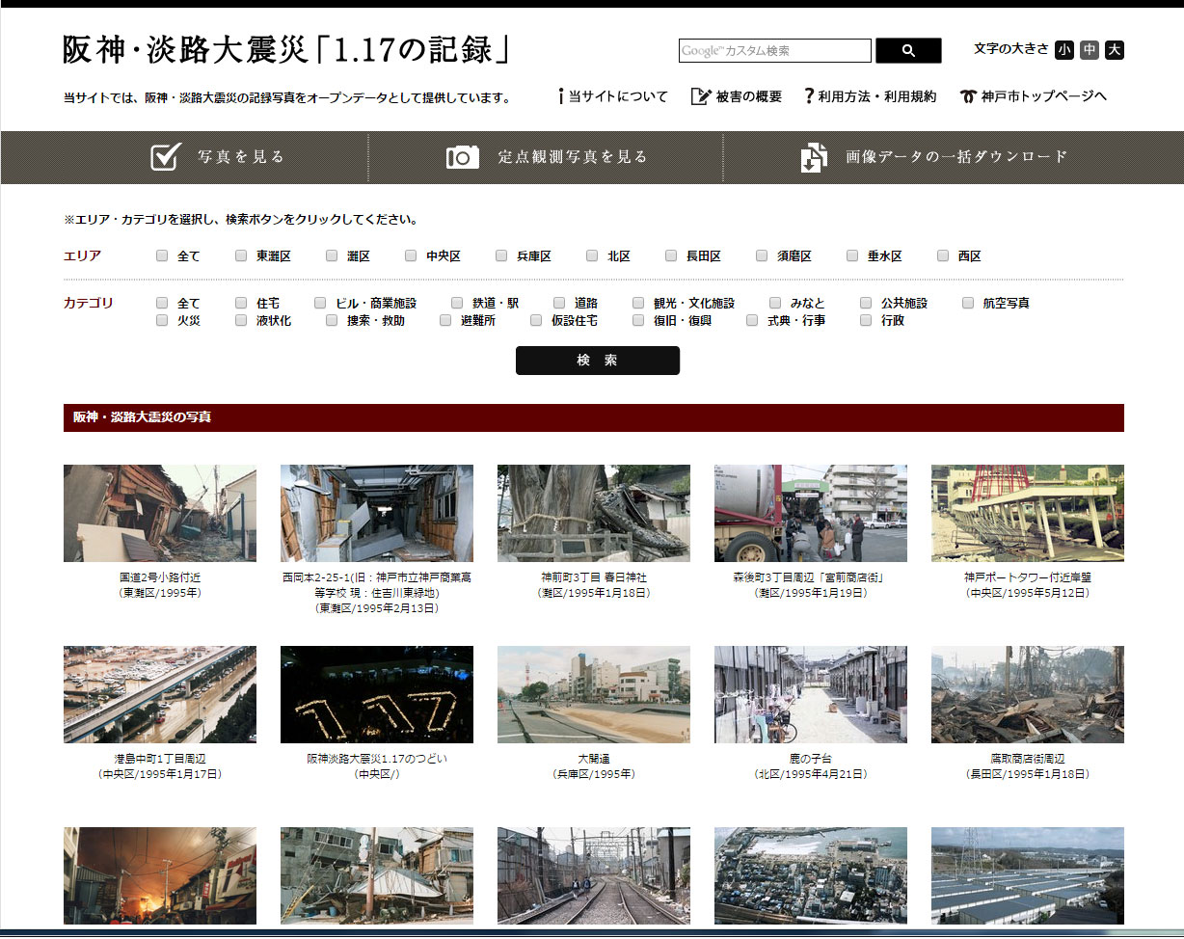The height and width of the screenshot is (939, 1184).
Task: Select the 全て option under エリア
Action: pyautogui.click(x=162, y=255)
